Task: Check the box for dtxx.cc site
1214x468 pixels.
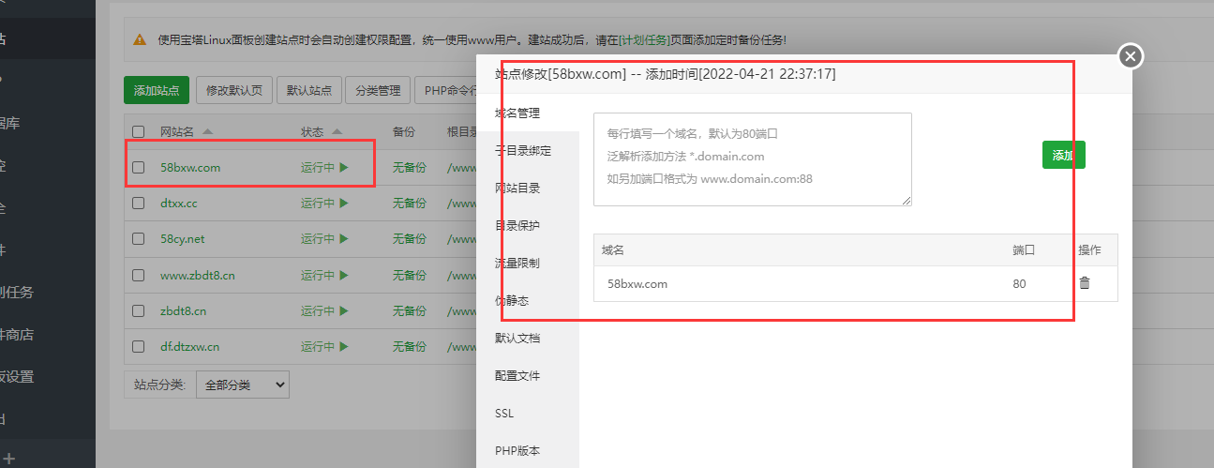Action: tap(139, 204)
